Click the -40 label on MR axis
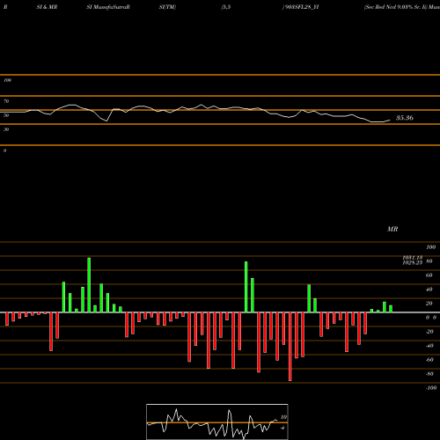Image resolution: width=440 pixels, height=440 pixels. pos(429,346)
